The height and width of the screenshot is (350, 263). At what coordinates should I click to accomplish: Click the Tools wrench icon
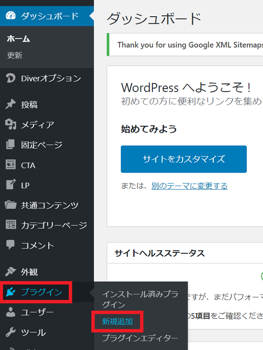11,332
